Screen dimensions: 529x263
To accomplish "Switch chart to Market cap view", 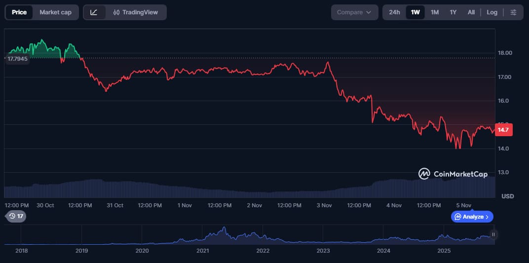I will coord(55,12).
